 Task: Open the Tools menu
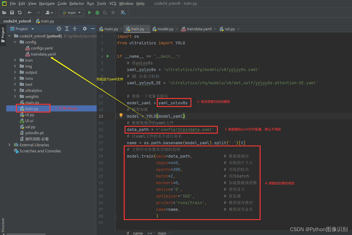[101, 4]
